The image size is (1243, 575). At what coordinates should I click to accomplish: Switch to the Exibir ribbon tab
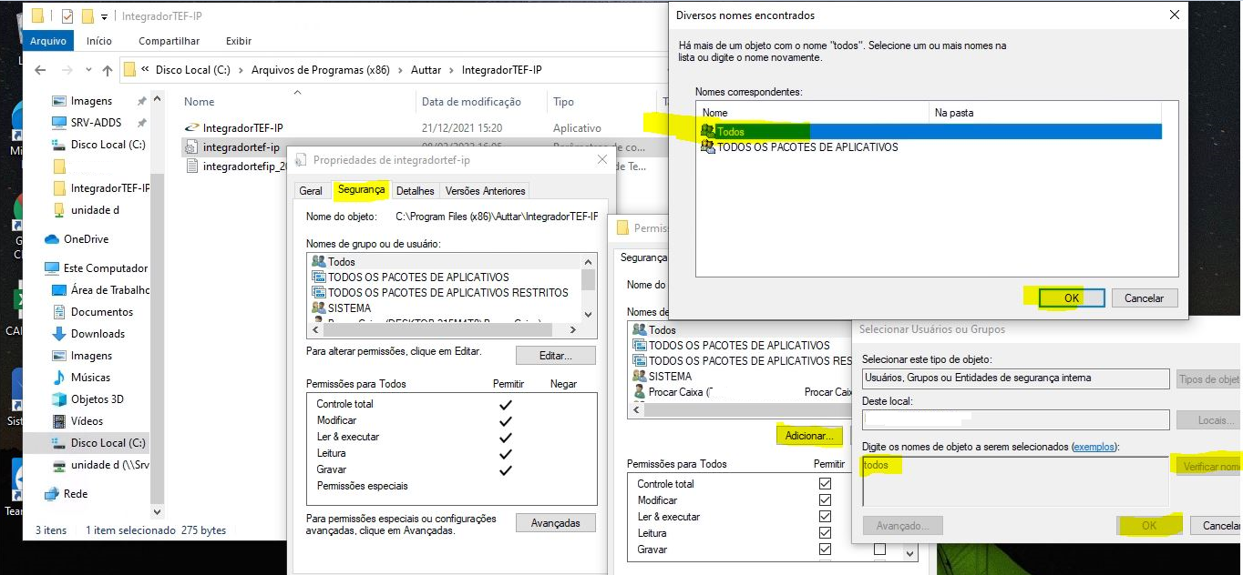tap(239, 41)
